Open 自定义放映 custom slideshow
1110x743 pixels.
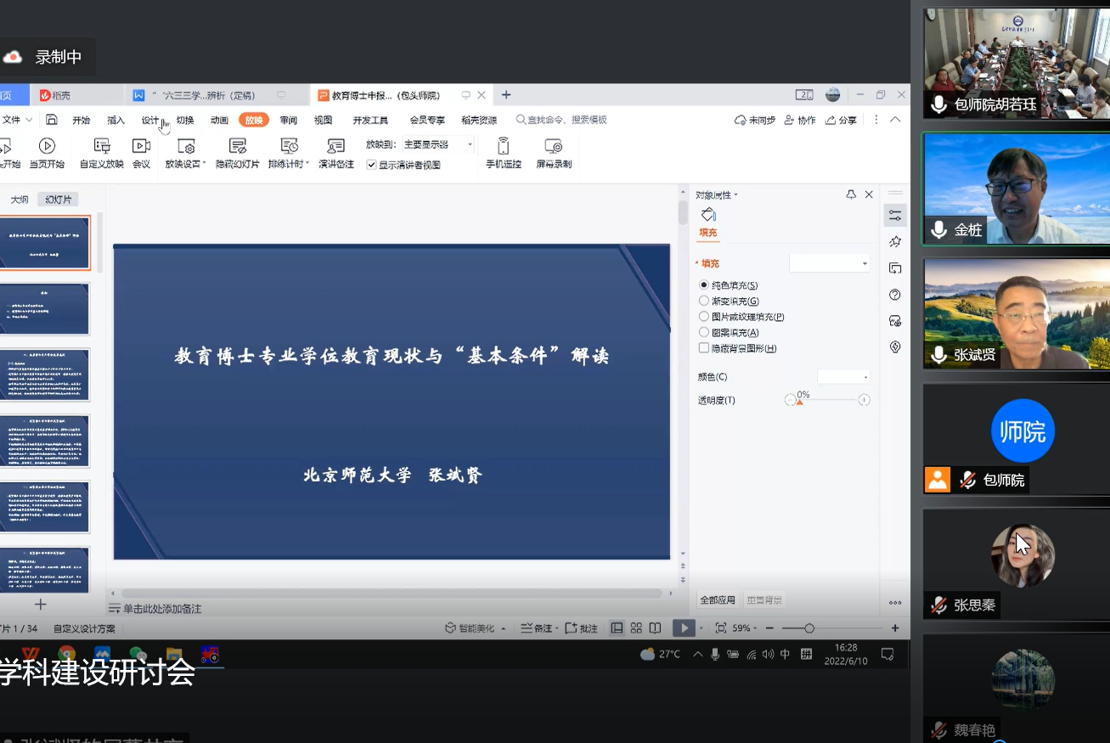(102, 147)
